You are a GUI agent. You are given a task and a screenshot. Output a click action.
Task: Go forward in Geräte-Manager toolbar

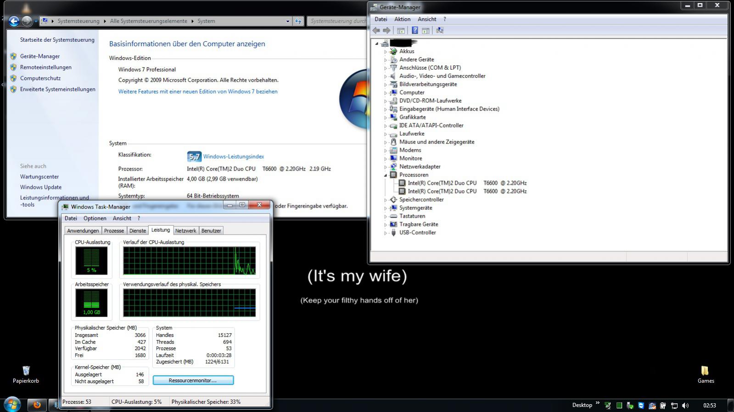pos(387,30)
